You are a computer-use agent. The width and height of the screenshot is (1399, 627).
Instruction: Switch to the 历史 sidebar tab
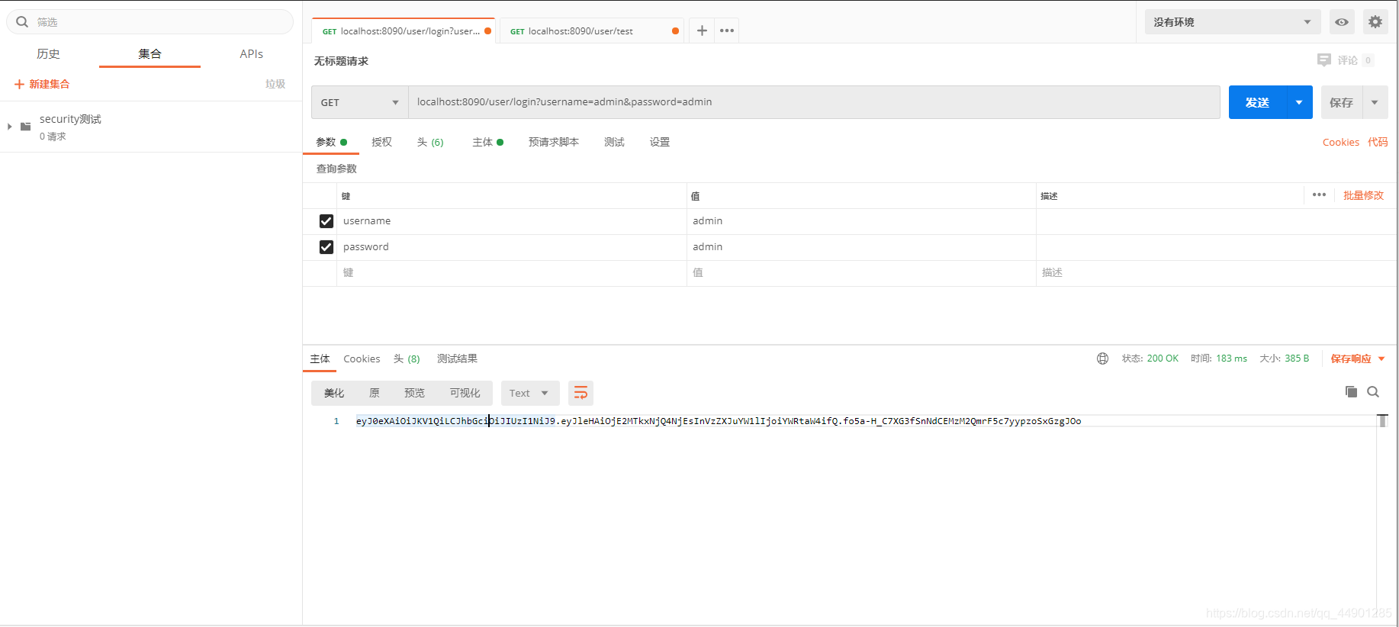point(48,54)
